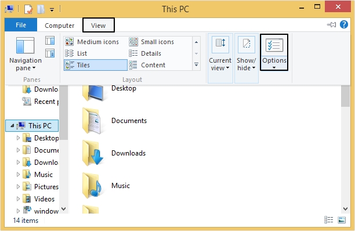
Task: Open the Options dropdown arrow
Action: 274,68
